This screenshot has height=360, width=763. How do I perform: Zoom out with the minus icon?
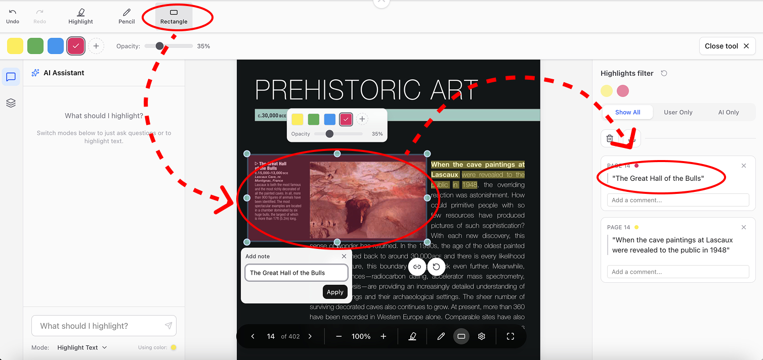[x=339, y=336]
